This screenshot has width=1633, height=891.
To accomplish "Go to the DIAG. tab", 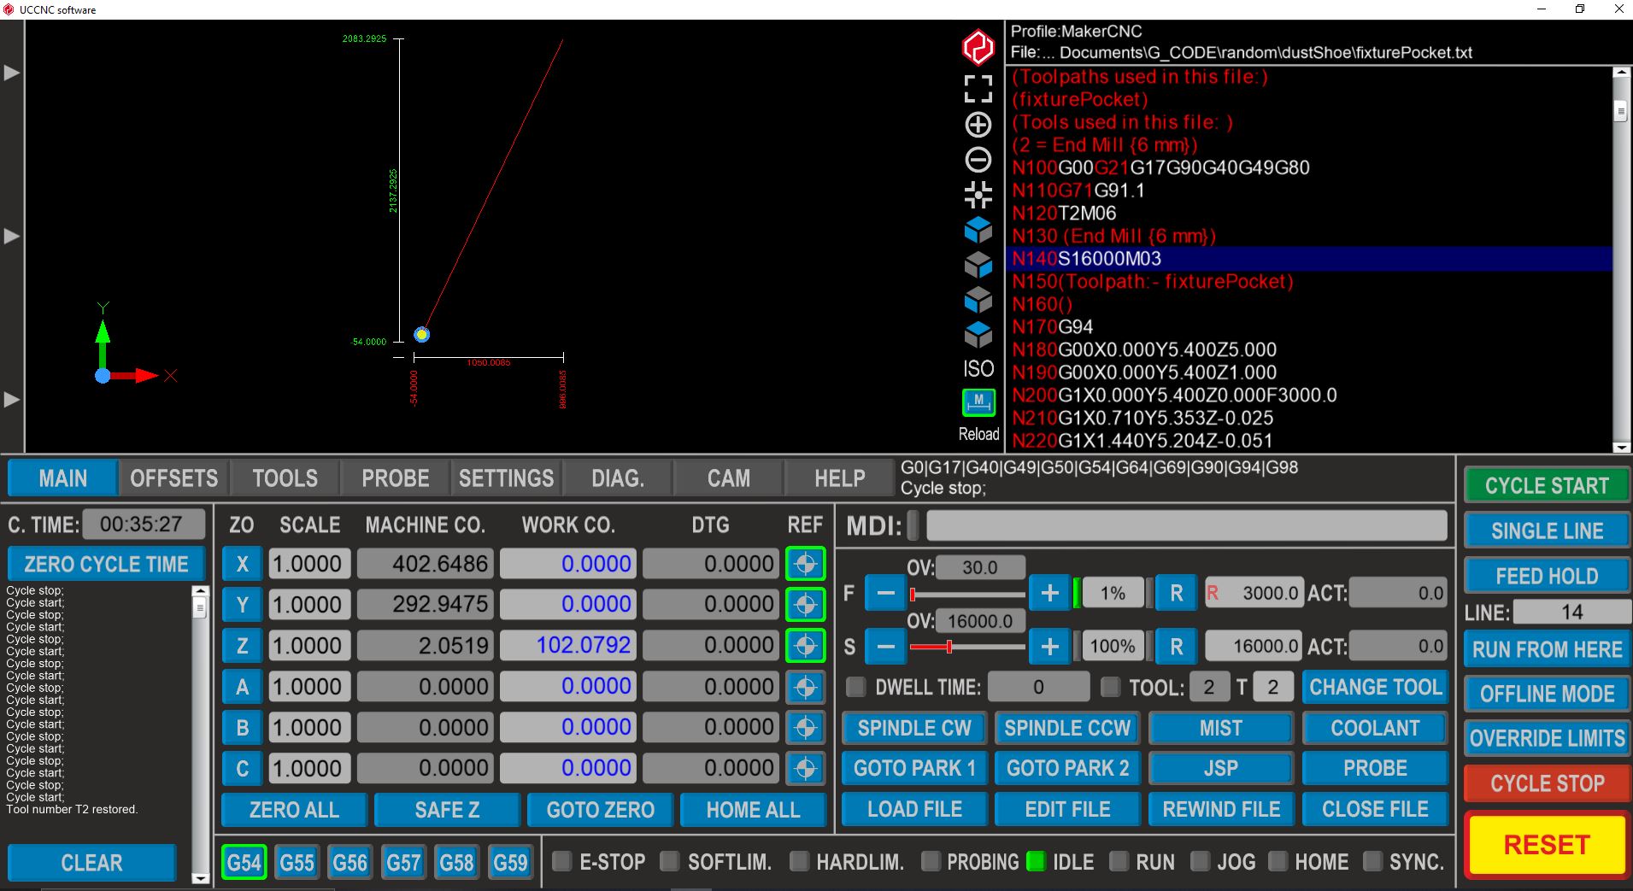I will pos(618,478).
